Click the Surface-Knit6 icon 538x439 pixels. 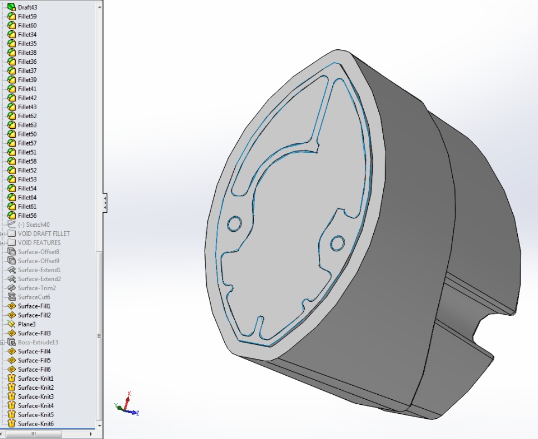pos(12,423)
